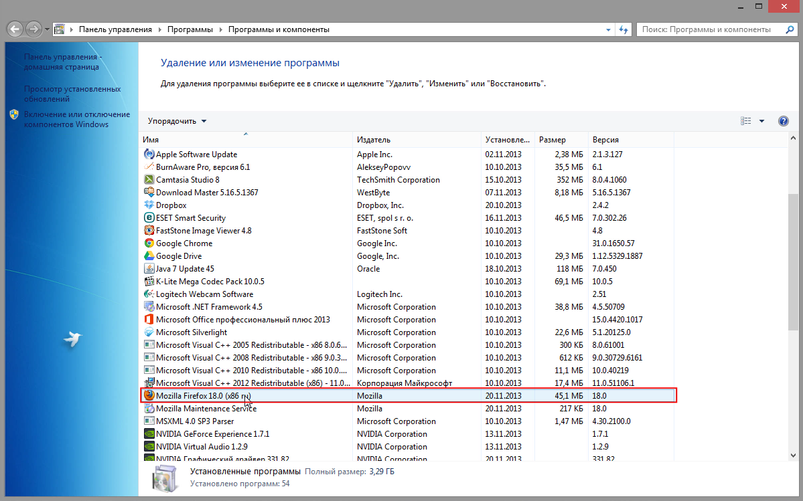Open the recent pages dropdown next to Forward
803x501 pixels.
(x=47, y=29)
